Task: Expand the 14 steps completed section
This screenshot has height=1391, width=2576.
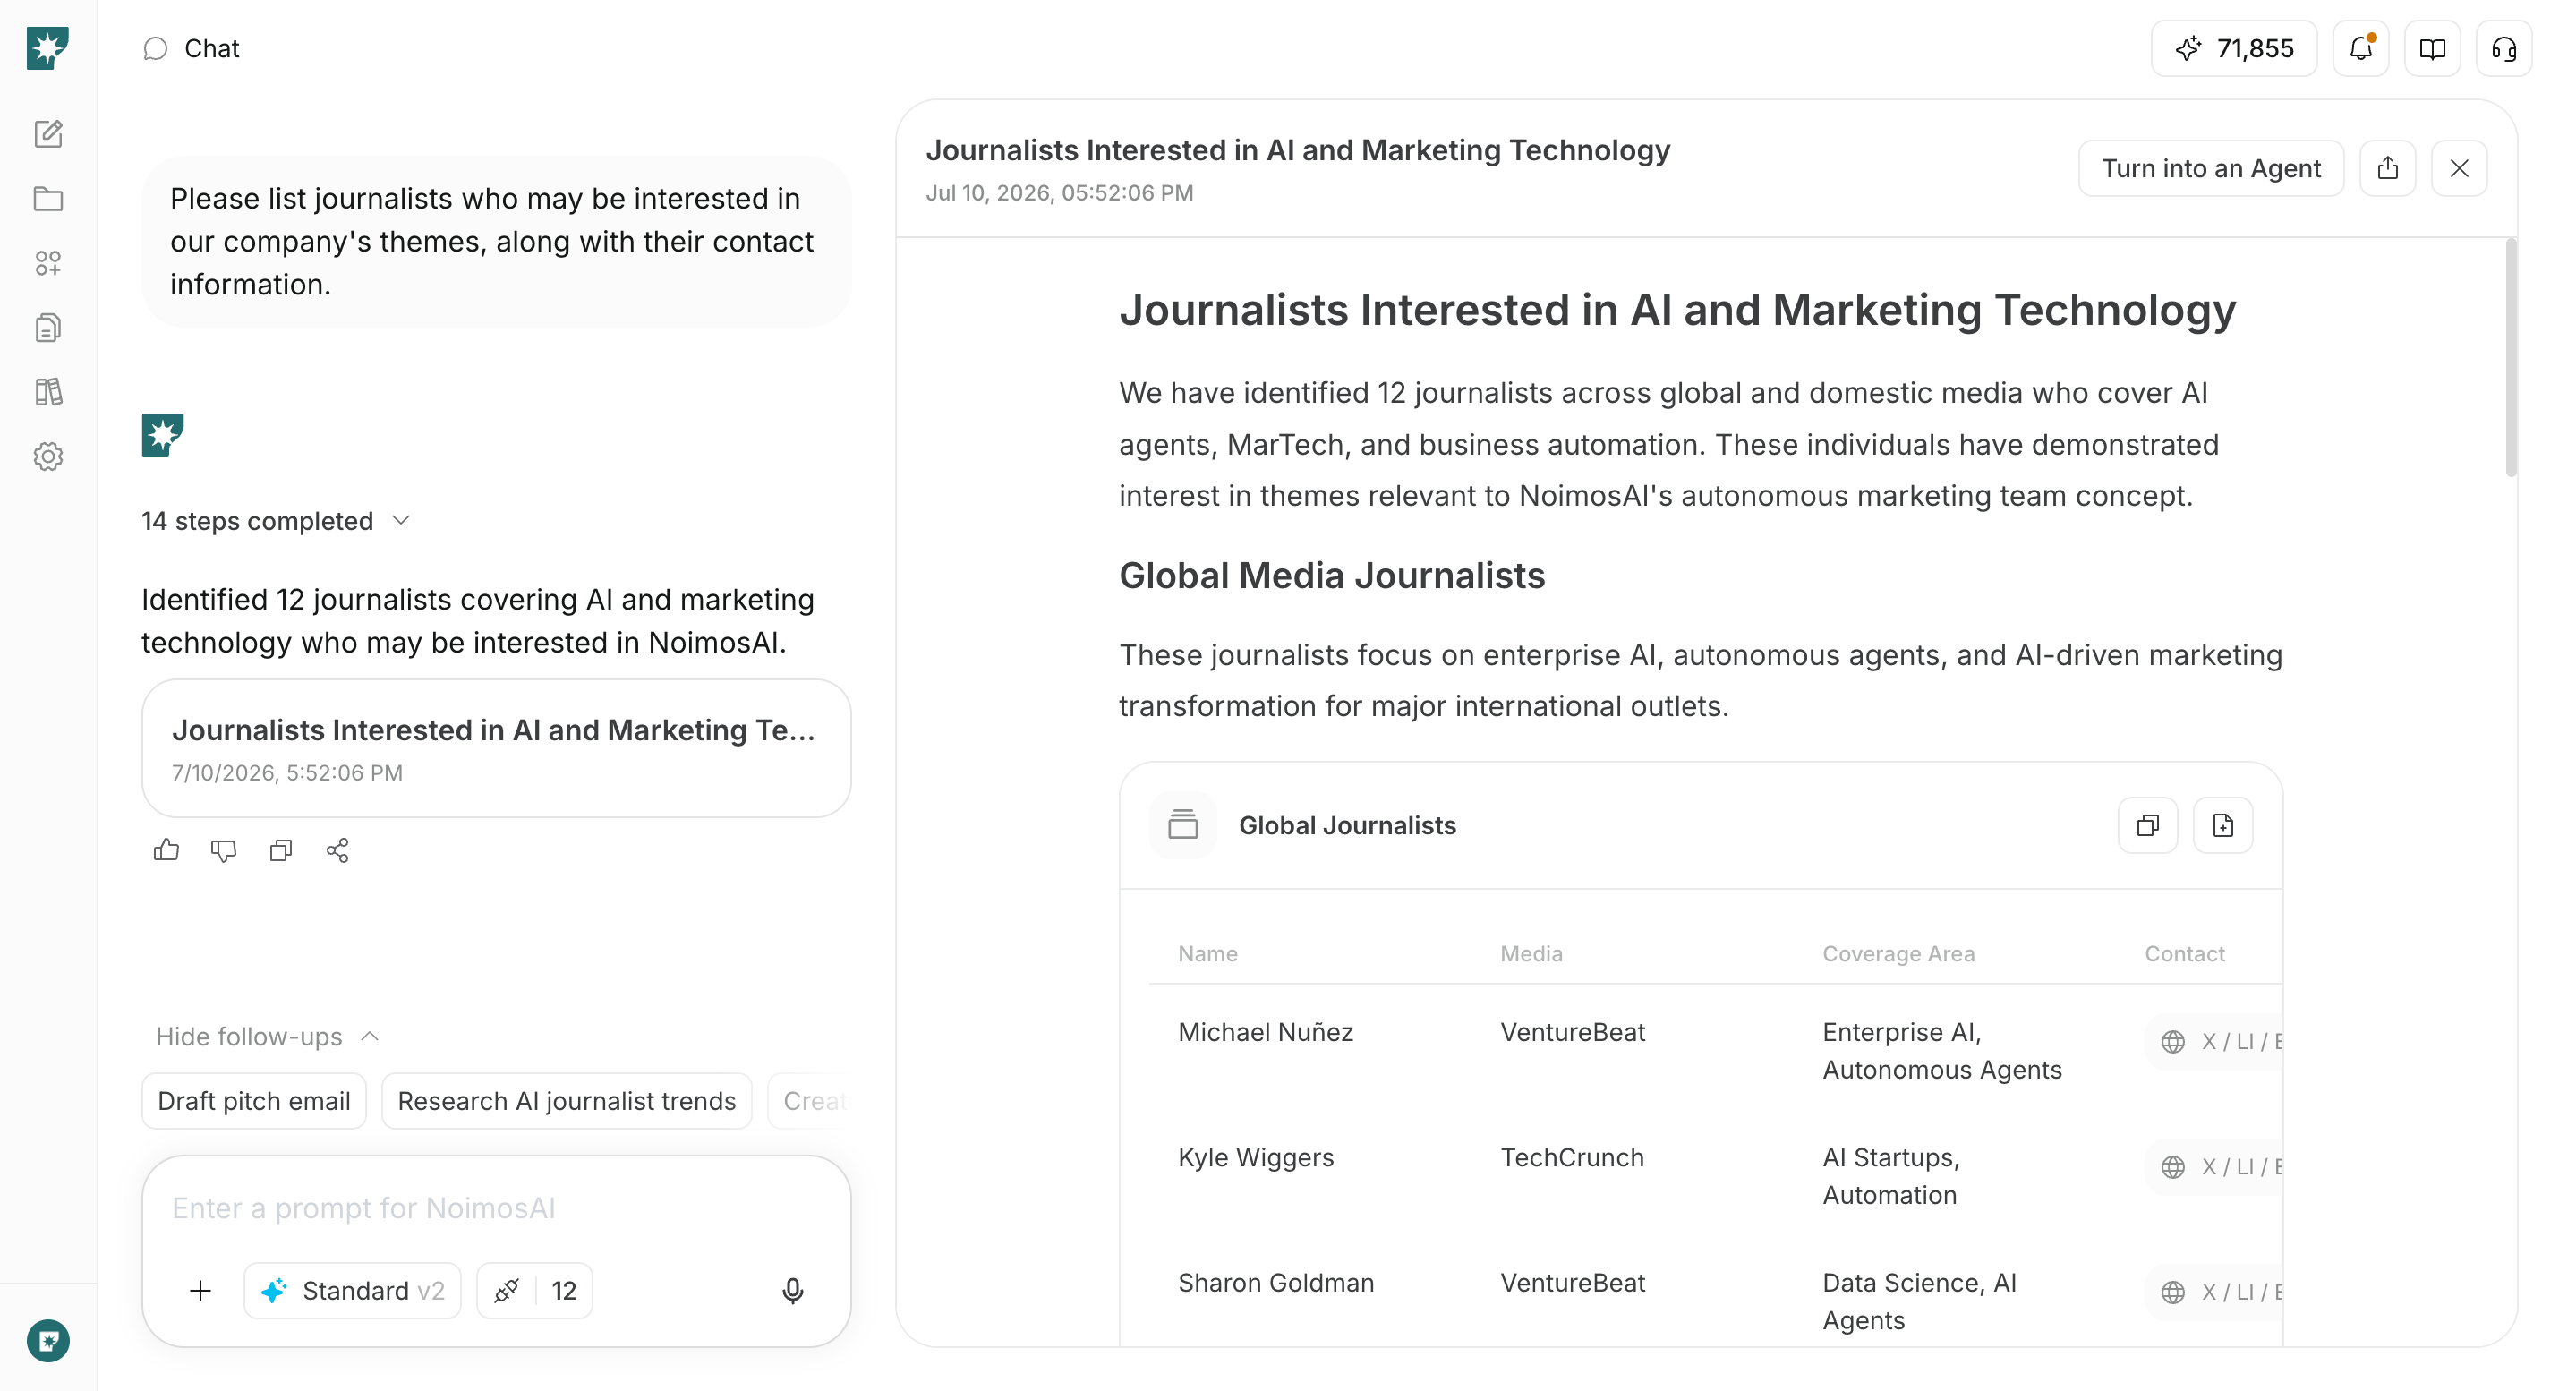Action: click(x=276, y=521)
